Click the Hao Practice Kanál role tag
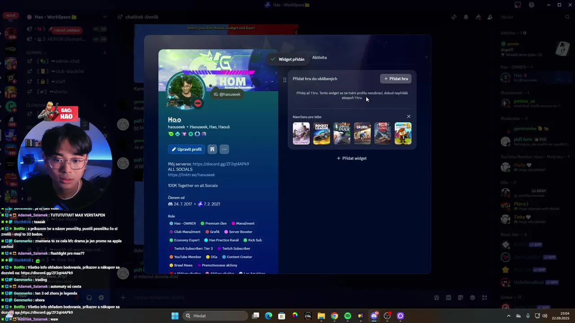 221,240
